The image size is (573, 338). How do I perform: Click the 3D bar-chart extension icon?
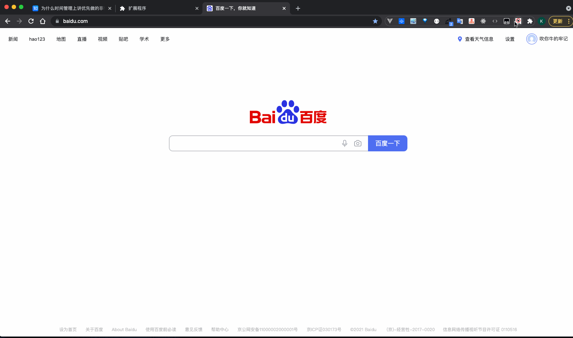tap(413, 21)
